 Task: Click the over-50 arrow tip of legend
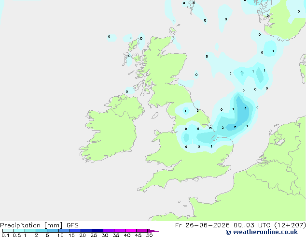point(153,231)
